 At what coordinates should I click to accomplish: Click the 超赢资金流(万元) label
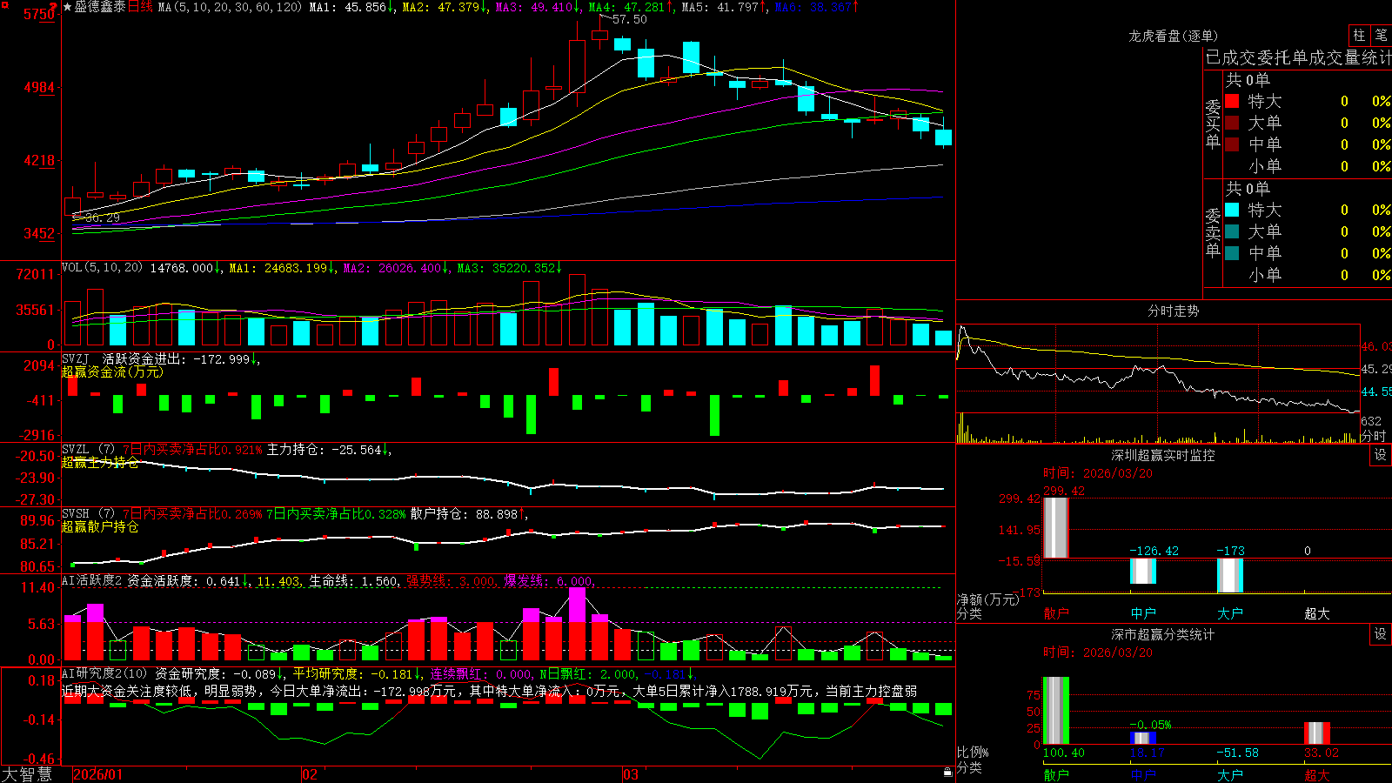click(112, 371)
